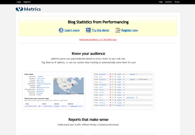This screenshot has height=135, width=195.
Task: Open Performancing Metrics -VS- The Other Guys link
Action: click(98, 40)
